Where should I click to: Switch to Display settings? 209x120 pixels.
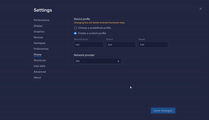tap(38, 26)
